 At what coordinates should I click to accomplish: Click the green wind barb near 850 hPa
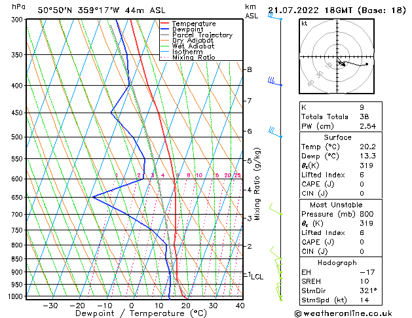coord(276,253)
